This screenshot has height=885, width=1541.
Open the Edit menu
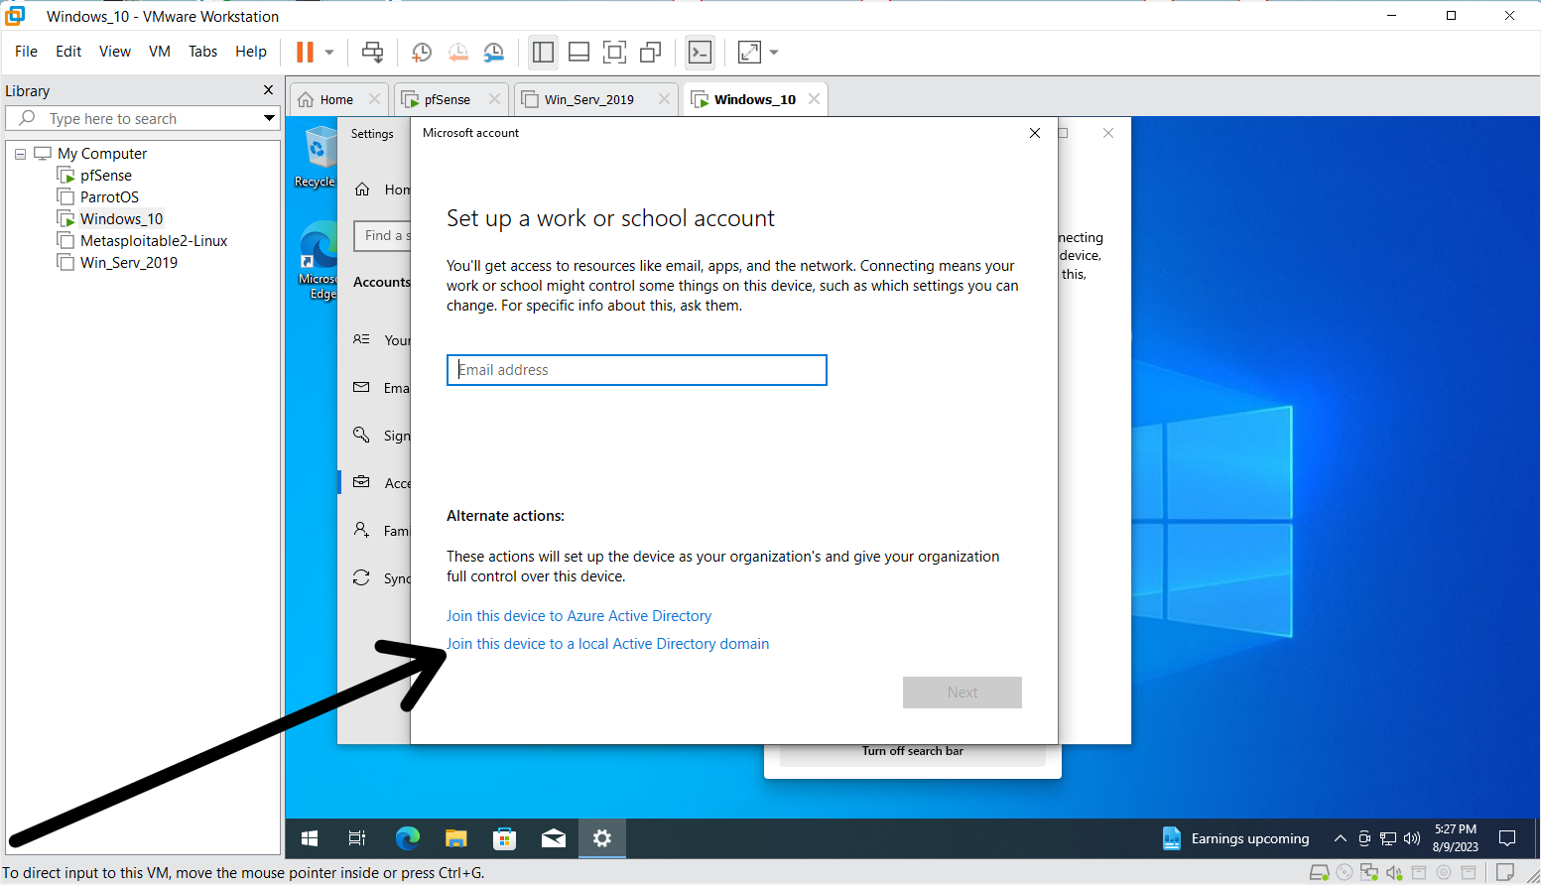(68, 52)
